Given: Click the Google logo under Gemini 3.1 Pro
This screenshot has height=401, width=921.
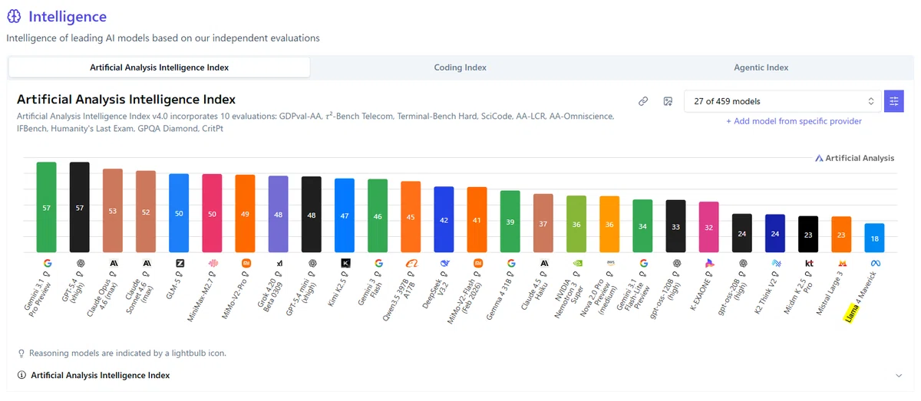Looking at the screenshot, I should pyautogui.click(x=47, y=262).
